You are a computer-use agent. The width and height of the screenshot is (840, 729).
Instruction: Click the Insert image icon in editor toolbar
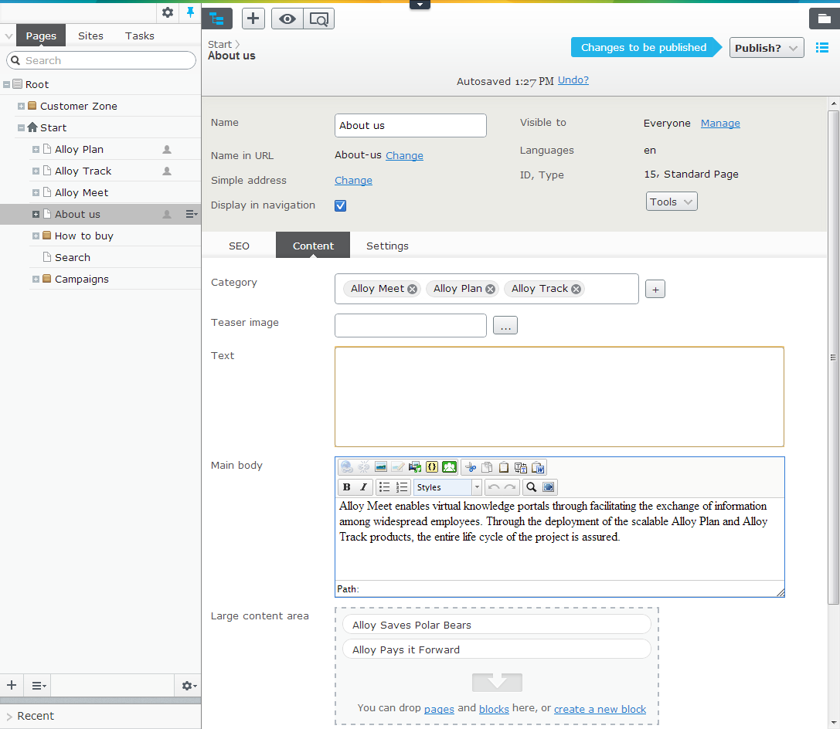pyautogui.click(x=381, y=467)
